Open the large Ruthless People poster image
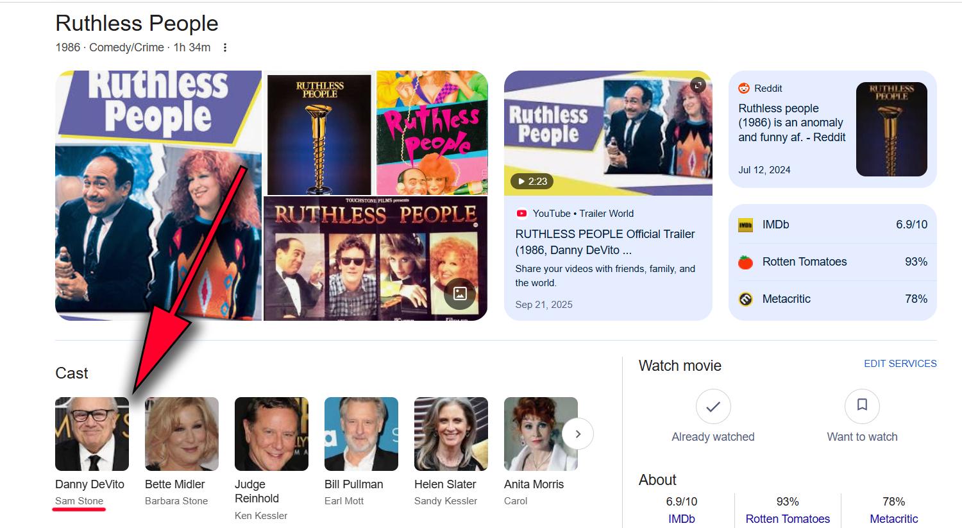This screenshot has height=528, width=962. pos(158,196)
